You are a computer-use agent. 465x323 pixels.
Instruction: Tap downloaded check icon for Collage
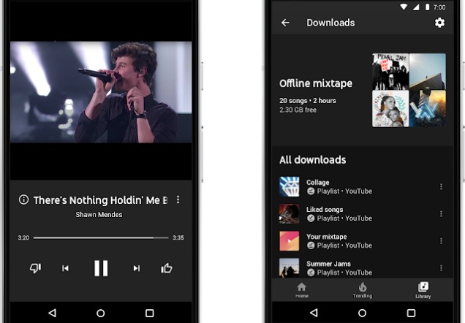tap(311, 191)
